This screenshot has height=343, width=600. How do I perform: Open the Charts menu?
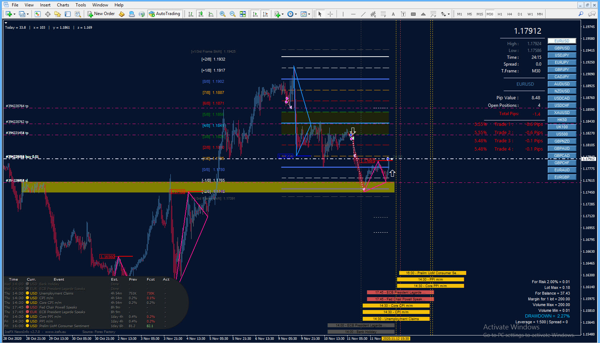[63, 5]
